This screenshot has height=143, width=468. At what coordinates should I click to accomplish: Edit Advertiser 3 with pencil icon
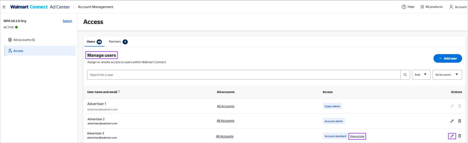point(452,136)
